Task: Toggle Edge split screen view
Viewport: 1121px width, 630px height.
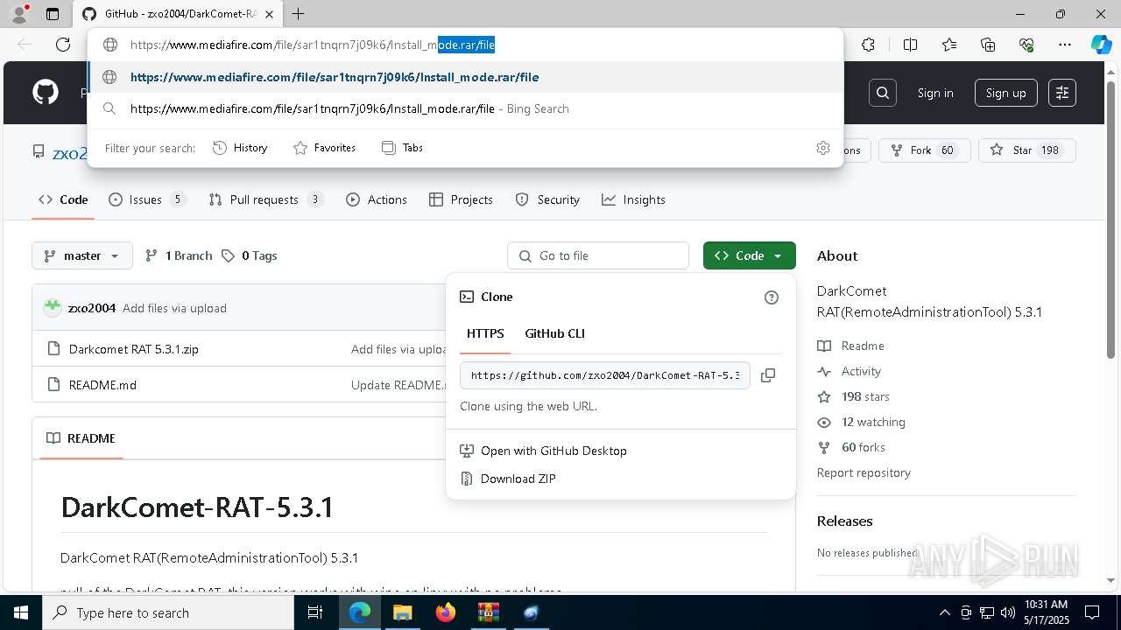Action: click(x=910, y=45)
